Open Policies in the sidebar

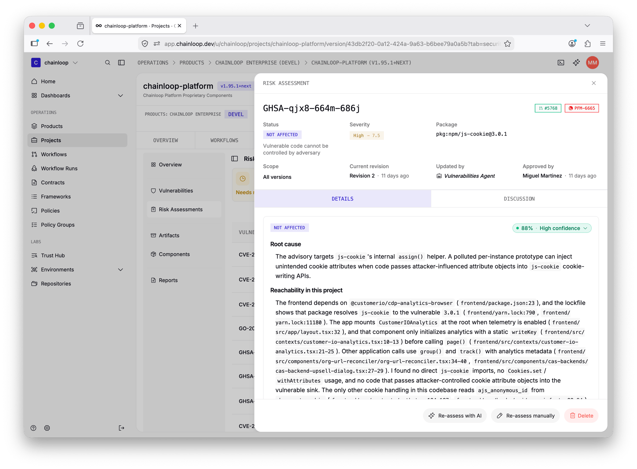(77, 211)
